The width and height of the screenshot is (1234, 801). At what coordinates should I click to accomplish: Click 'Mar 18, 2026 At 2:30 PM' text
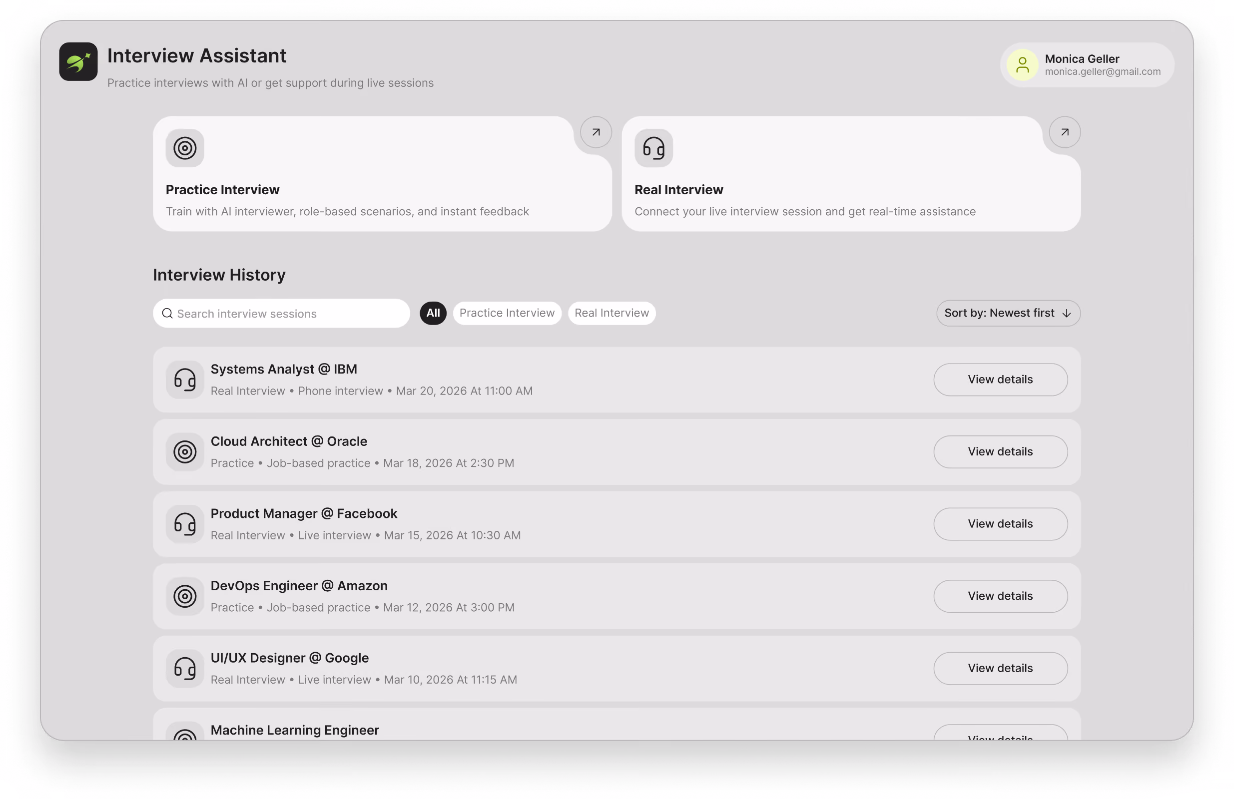click(x=449, y=463)
